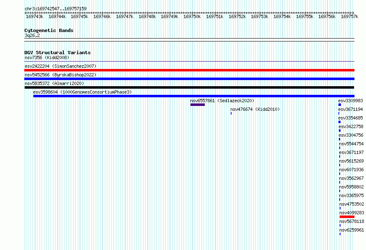Open the nsv5452566 (ByrskaBishop2022) label
The width and height of the screenshot is (366, 250).
click(60, 75)
